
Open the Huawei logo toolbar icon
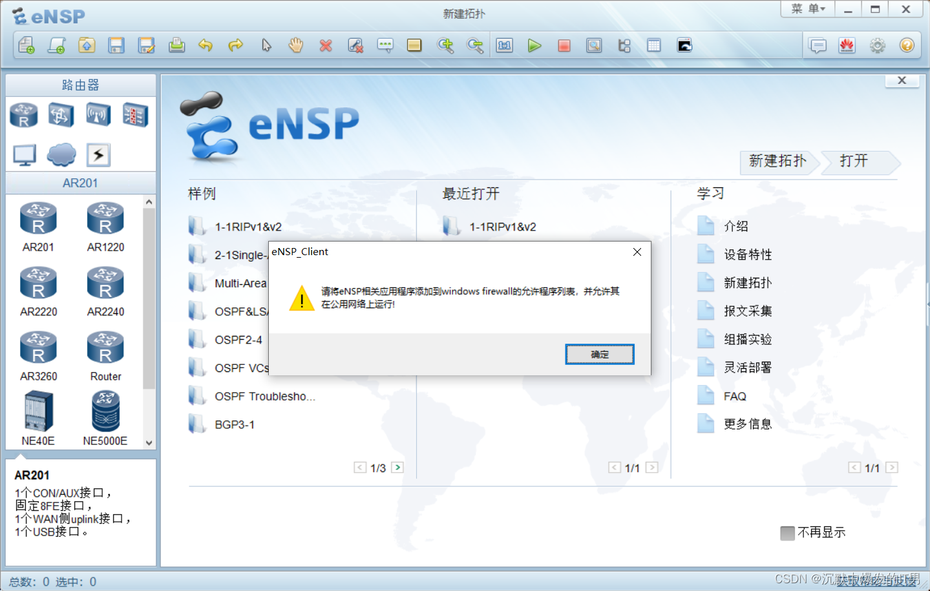(x=847, y=45)
